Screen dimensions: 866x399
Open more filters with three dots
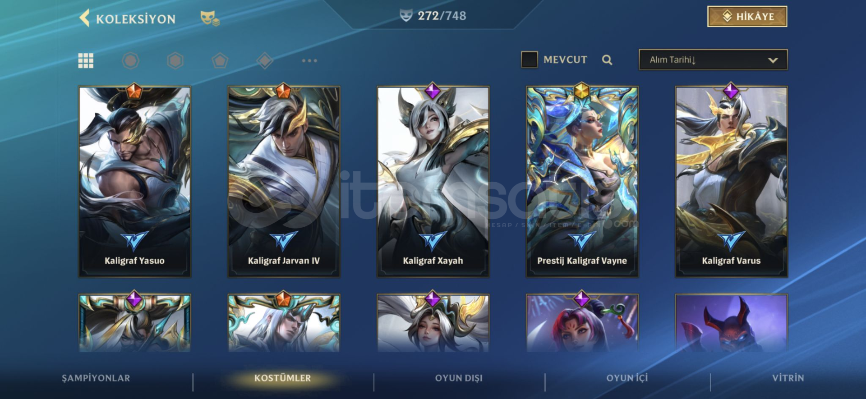click(x=309, y=60)
